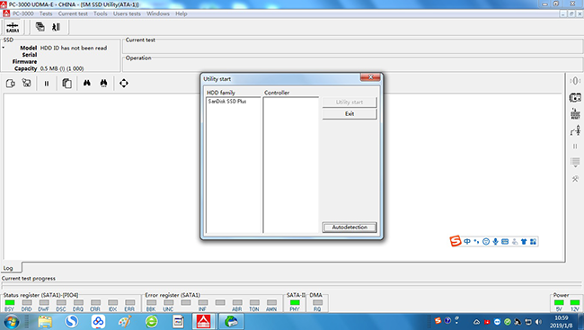The image size is (584, 330).
Task: Open the Windows Start button
Action: tap(11, 321)
